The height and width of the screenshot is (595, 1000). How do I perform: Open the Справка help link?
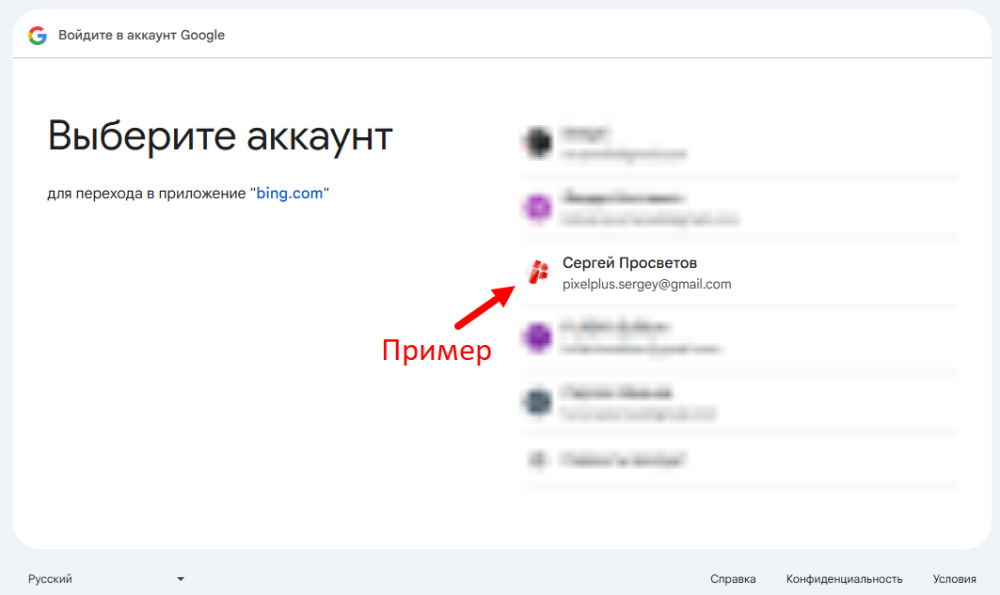733,579
